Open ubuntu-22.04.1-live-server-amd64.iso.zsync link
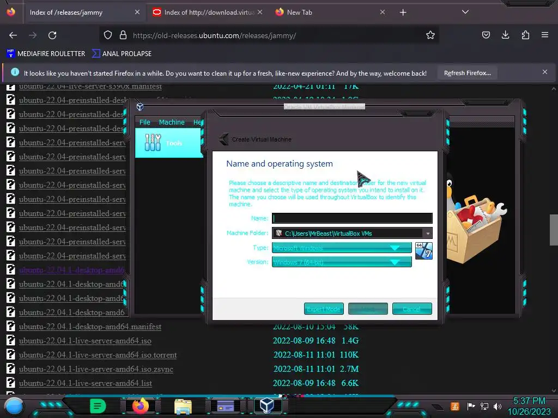Image resolution: width=558 pixels, height=418 pixels. pyautogui.click(x=96, y=370)
